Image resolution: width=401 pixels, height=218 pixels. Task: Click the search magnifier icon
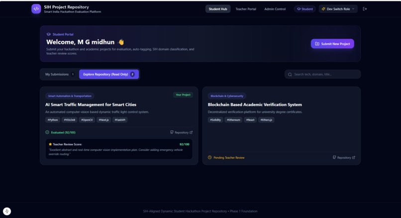[290, 75]
